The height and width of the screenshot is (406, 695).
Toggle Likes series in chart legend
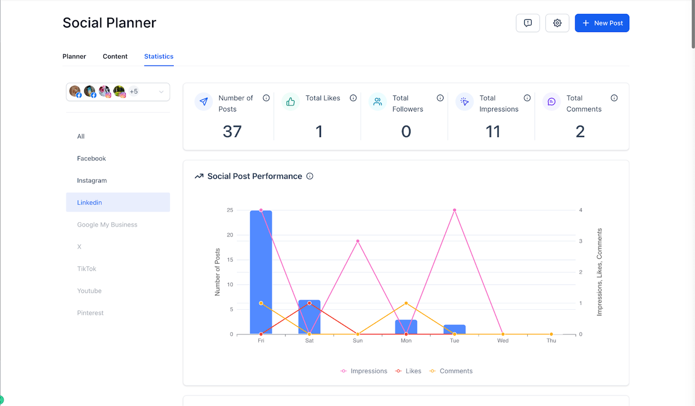[408, 371]
